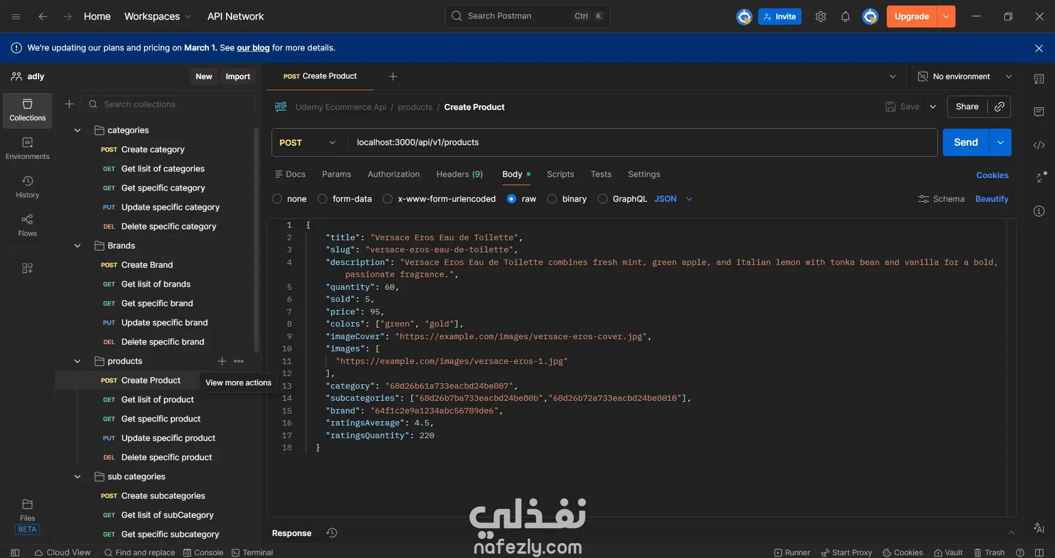Click the Search collections field
The image size is (1055, 558).
[168, 104]
